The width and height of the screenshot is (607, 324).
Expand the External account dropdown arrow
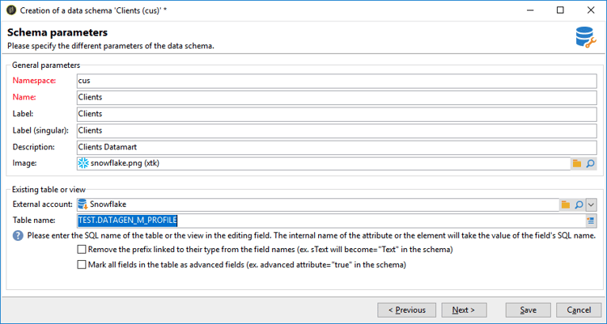tap(592, 204)
